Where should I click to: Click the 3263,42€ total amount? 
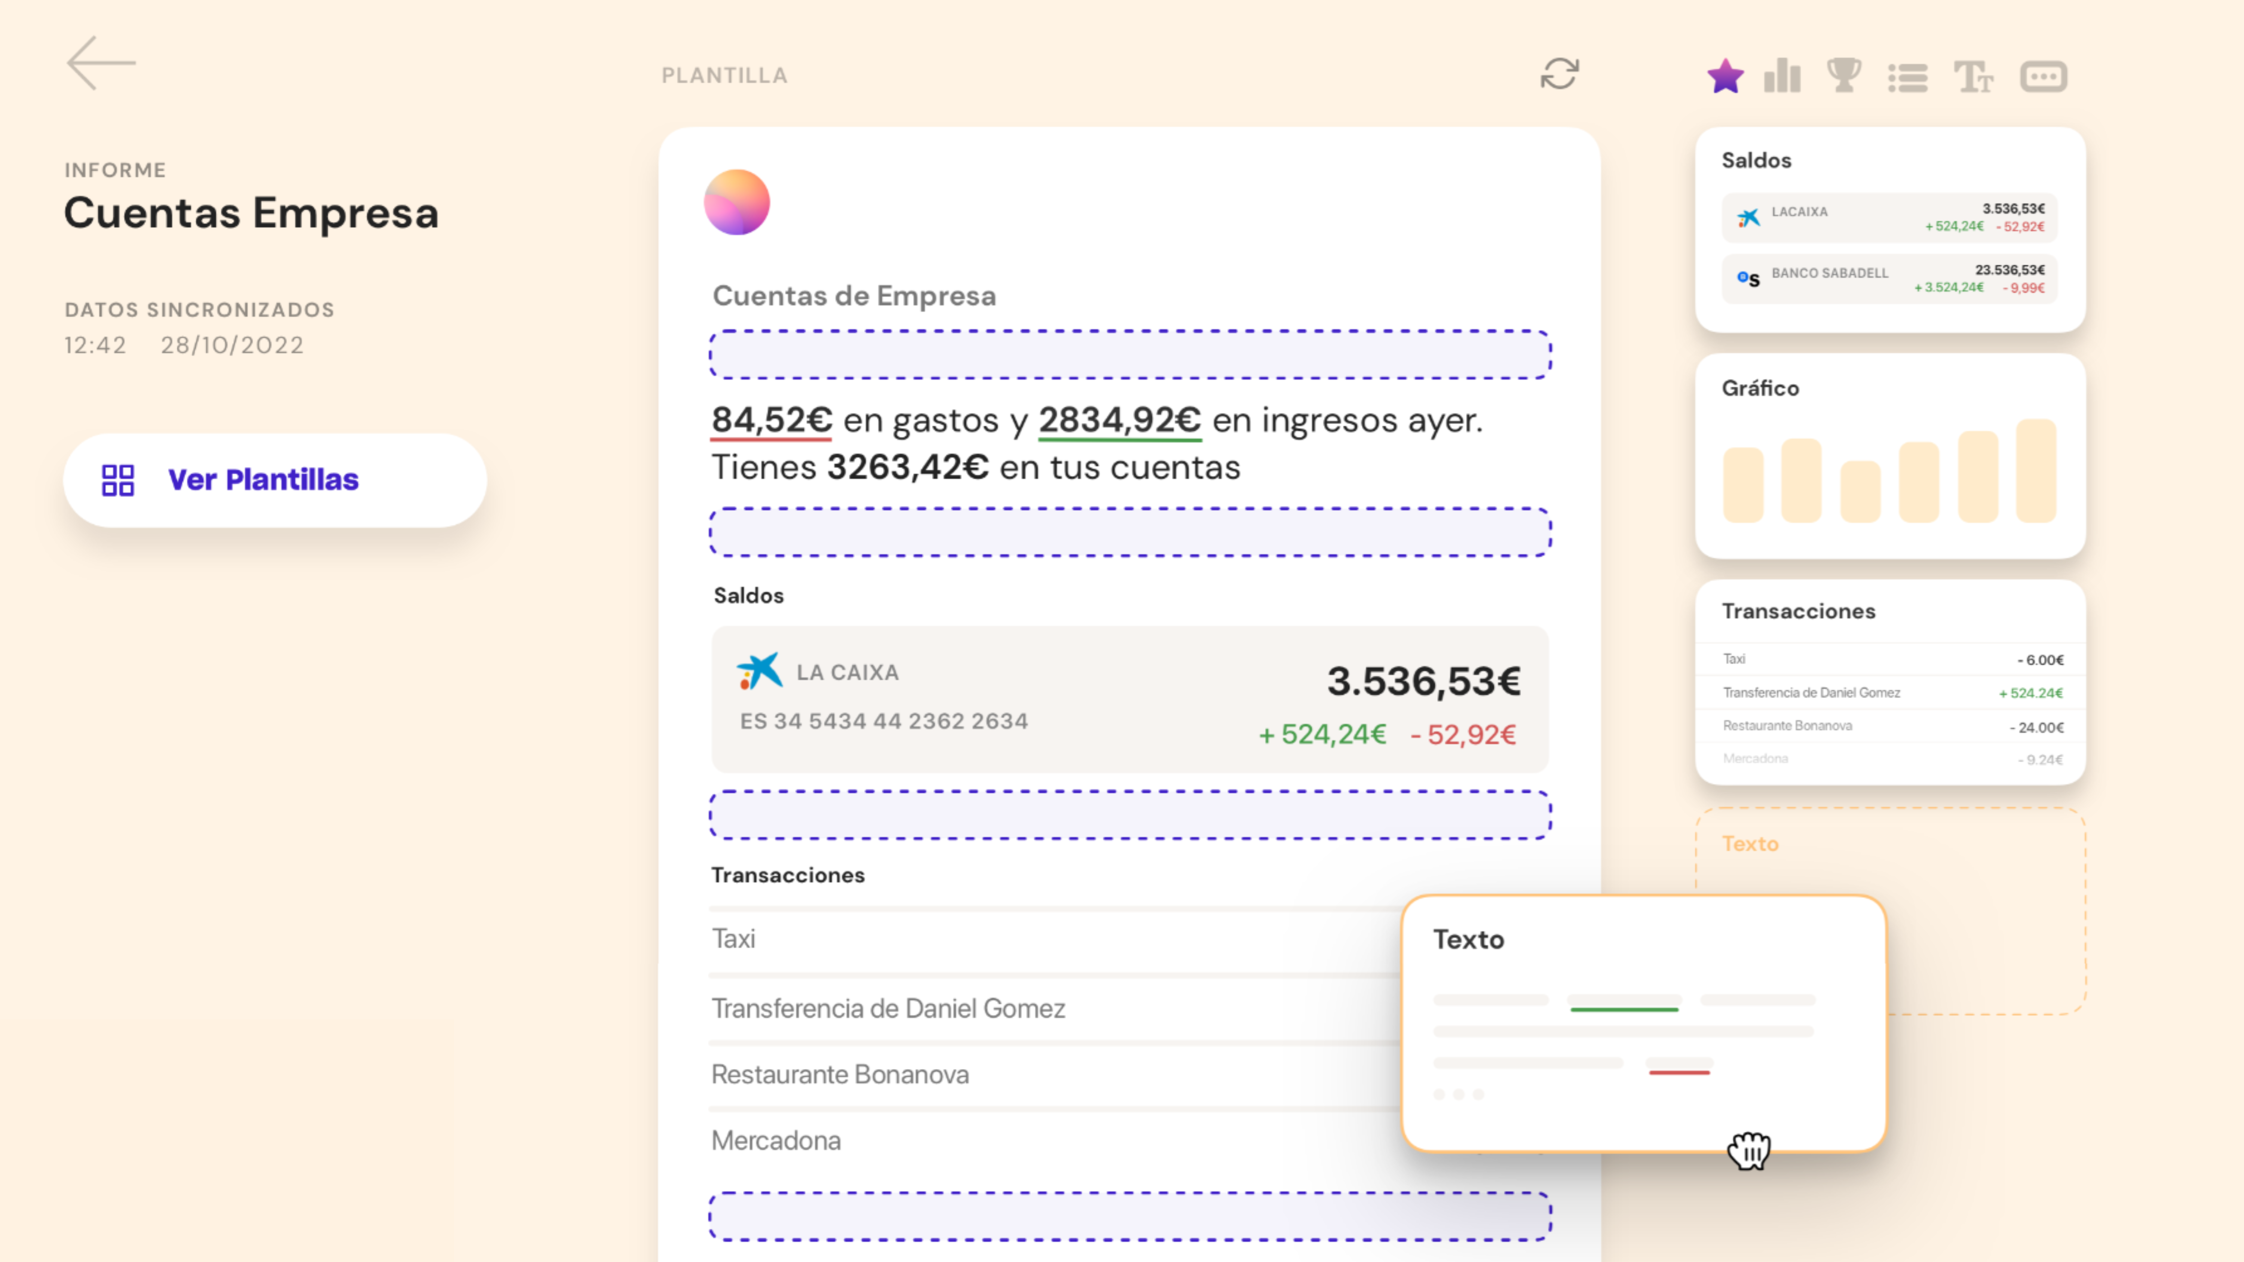coord(908,468)
